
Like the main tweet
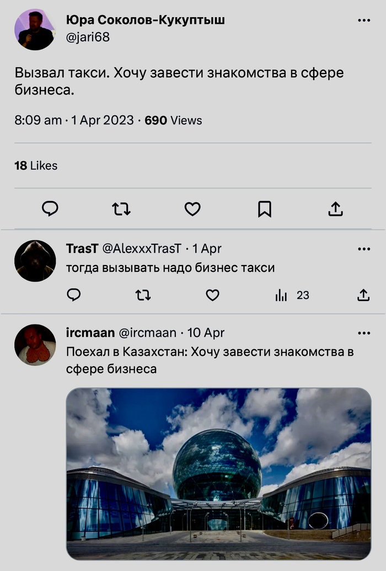click(x=192, y=209)
